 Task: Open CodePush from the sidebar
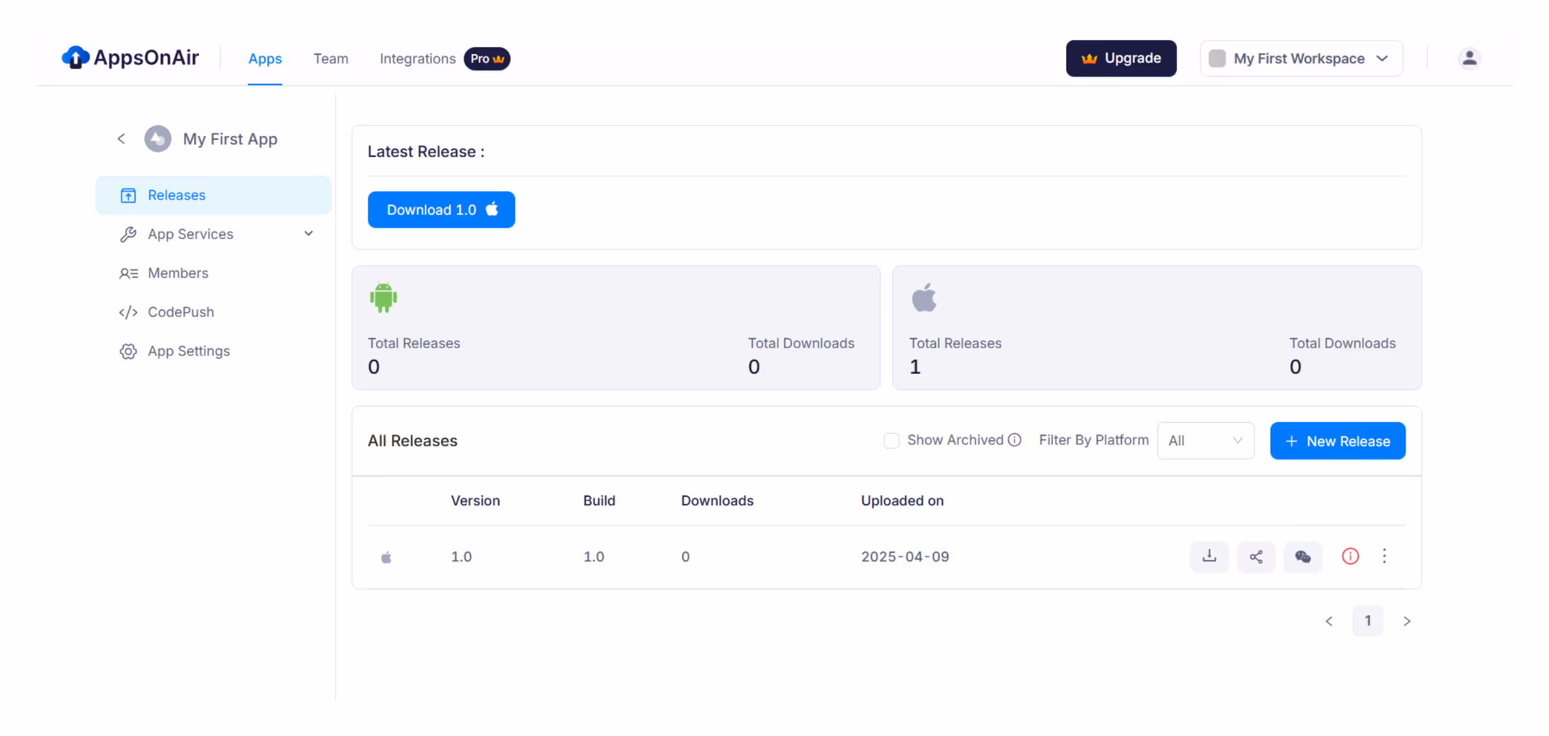pyautogui.click(x=180, y=312)
